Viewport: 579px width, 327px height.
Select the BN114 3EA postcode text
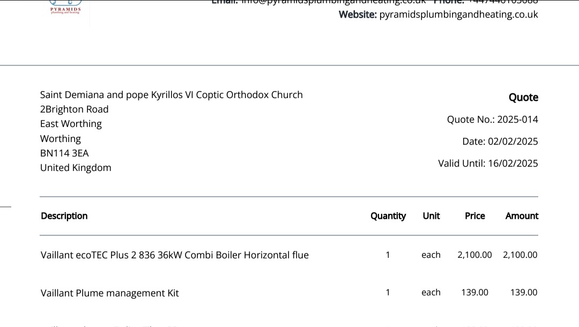64,153
